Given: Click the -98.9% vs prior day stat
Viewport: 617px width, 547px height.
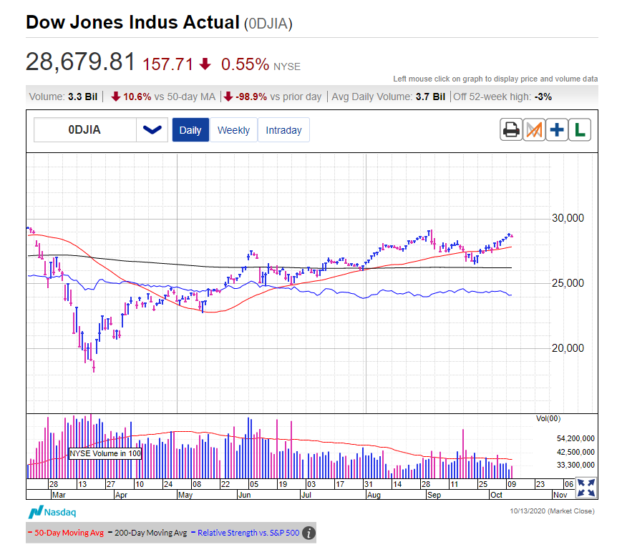Looking at the screenshot, I should [272, 97].
